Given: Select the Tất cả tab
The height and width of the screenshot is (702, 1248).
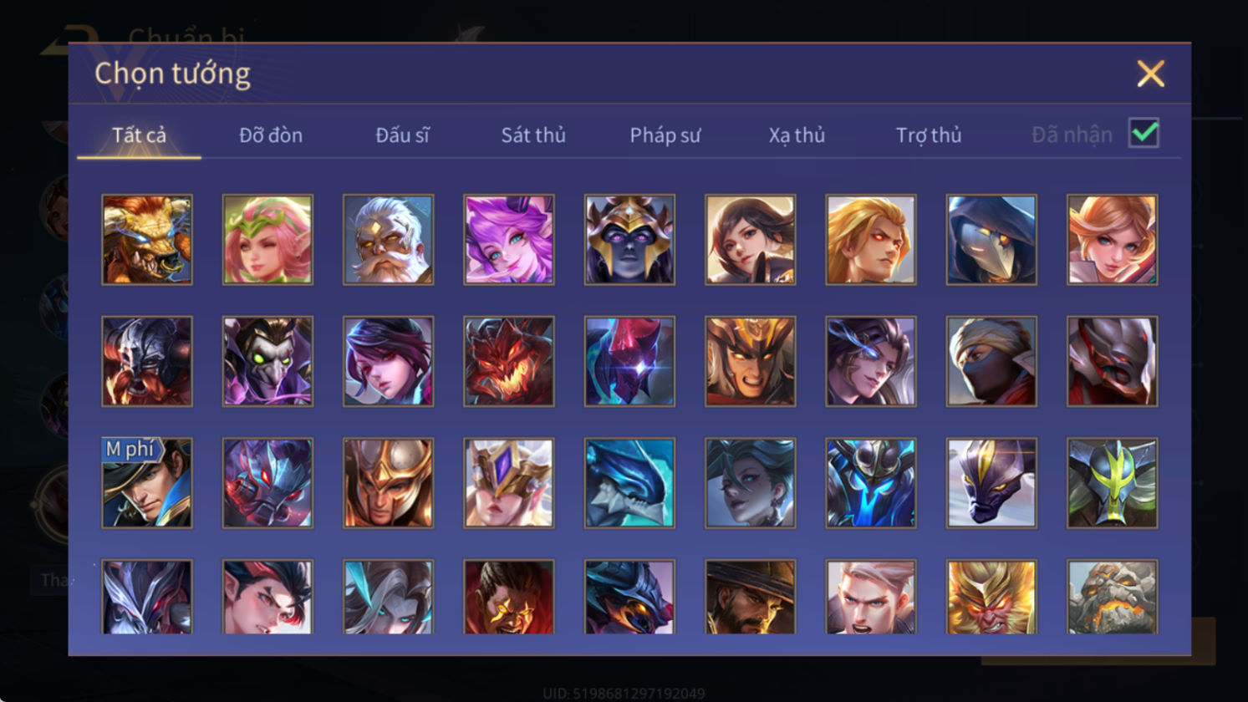Looking at the screenshot, I should point(139,135).
